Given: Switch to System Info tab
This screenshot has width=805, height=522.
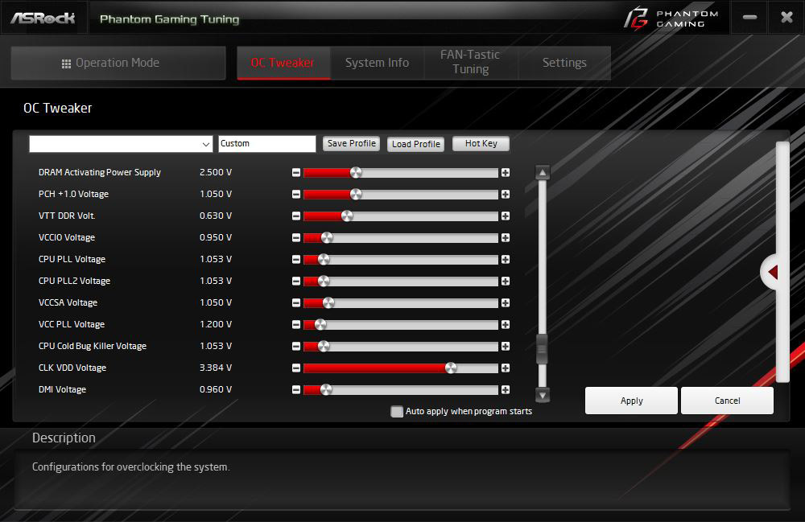Looking at the screenshot, I should [x=377, y=63].
